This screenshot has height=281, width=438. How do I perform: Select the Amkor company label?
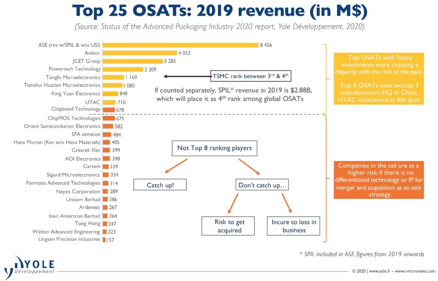(x=92, y=53)
